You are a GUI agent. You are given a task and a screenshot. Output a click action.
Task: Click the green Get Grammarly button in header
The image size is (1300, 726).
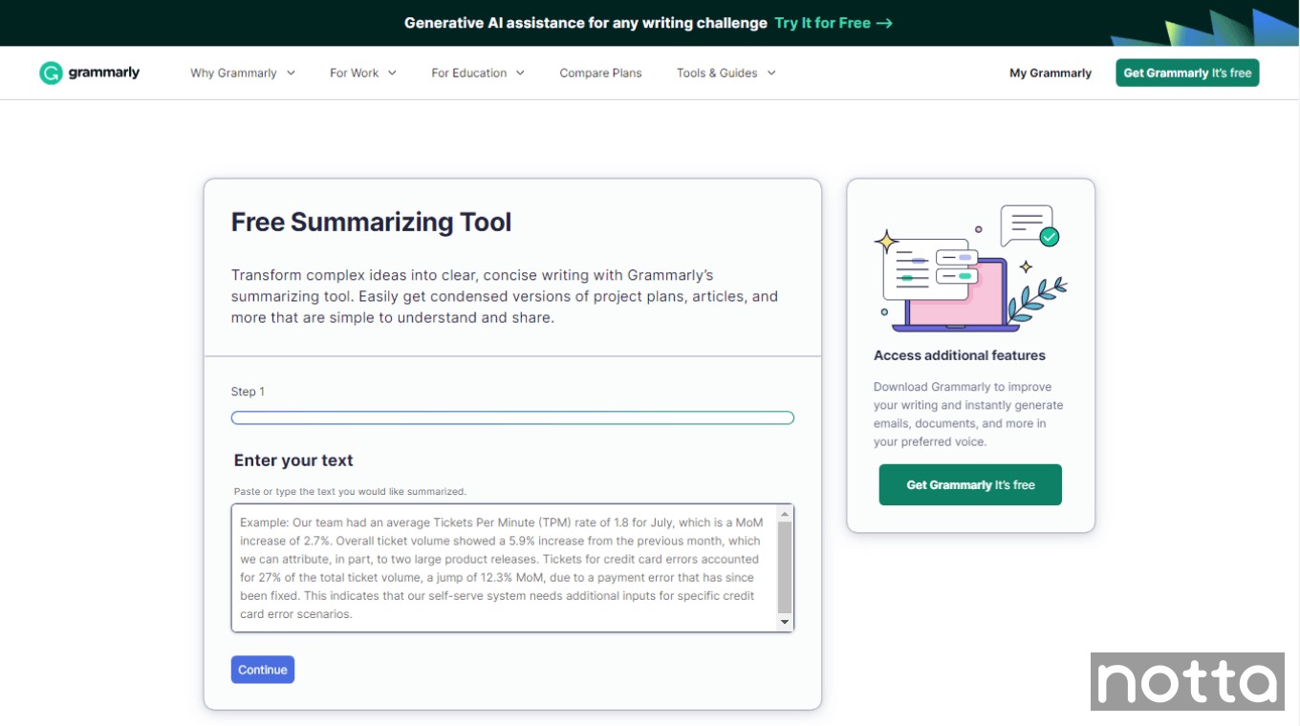1186,73
